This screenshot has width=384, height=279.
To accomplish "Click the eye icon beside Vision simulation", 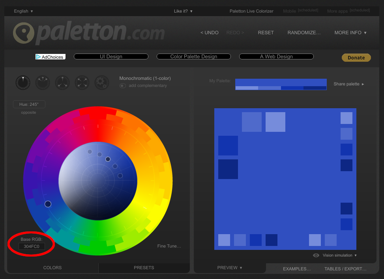I will tap(316, 255).
